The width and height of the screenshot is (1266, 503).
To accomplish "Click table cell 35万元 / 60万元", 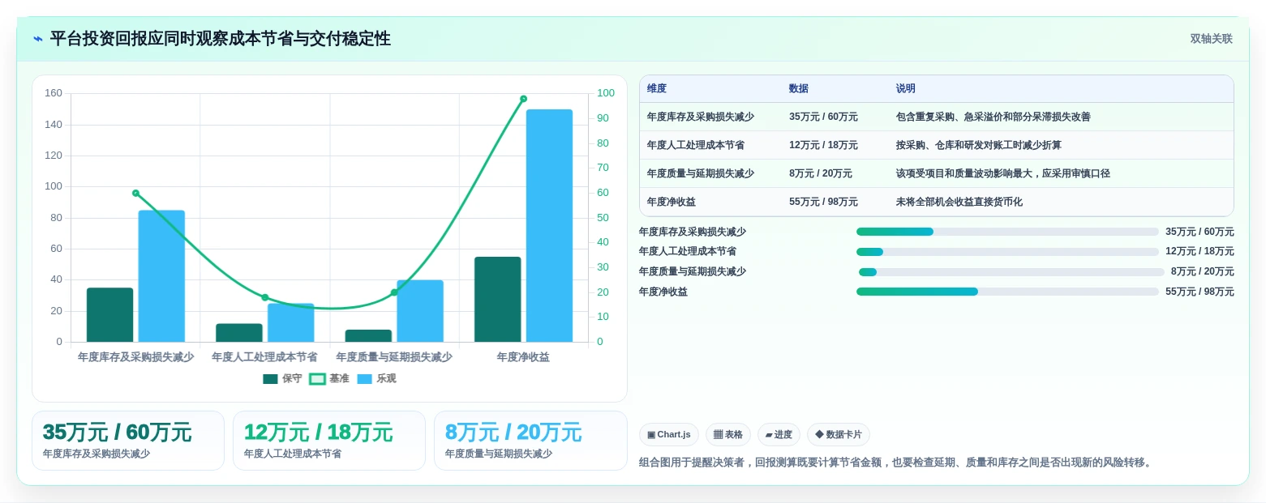I will [x=823, y=117].
